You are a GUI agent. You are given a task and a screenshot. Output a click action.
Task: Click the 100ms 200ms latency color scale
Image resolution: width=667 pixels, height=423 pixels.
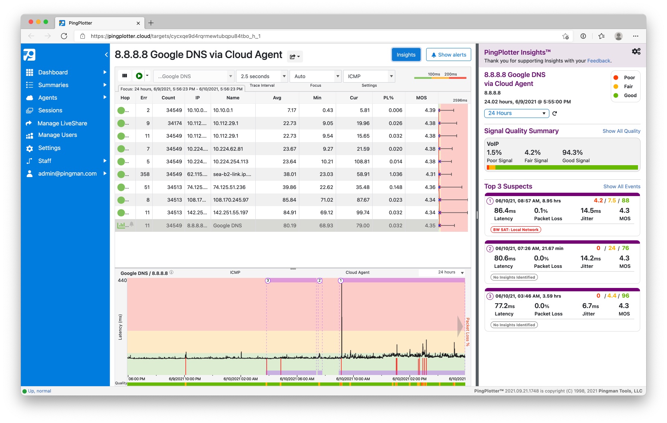point(440,76)
